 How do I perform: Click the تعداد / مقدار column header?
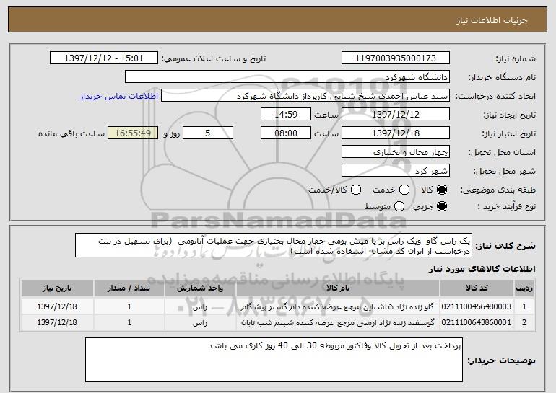(129, 288)
